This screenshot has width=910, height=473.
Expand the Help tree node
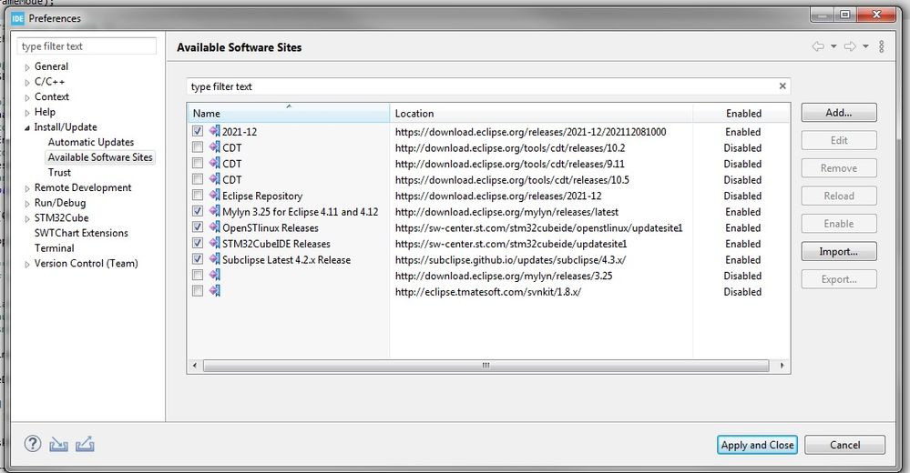[26, 113]
